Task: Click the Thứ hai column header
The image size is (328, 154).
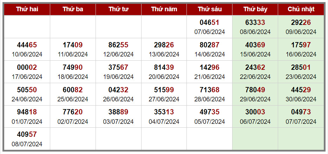Action: (x=27, y=9)
